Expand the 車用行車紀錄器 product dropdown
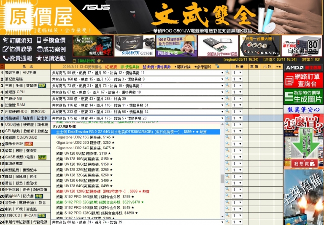 tap(138, 222)
